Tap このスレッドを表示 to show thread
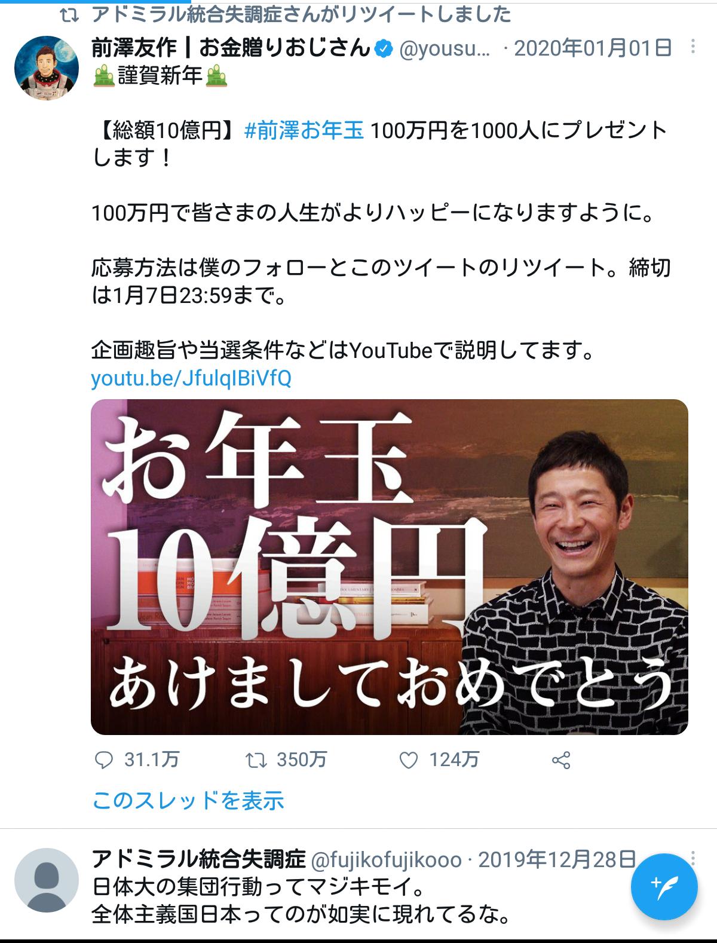The height and width of the screenshot is (943, 717). click(188, 800)
